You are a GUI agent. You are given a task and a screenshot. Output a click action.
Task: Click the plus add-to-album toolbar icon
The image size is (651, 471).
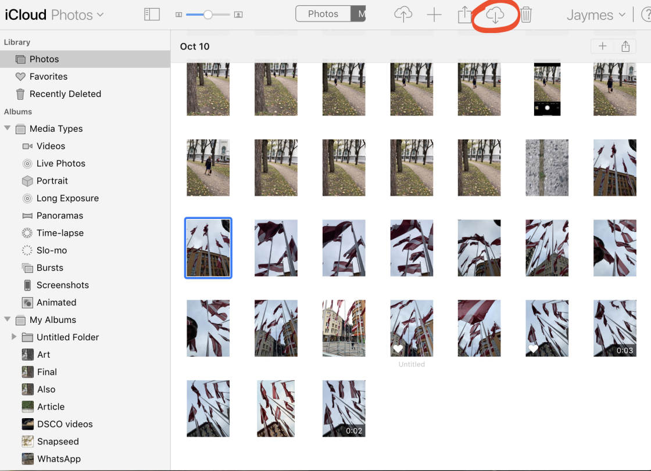(x=434, y=15)
